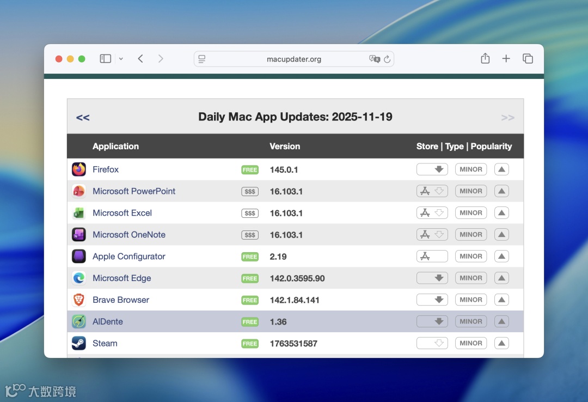Go to previous day with << link

pos(83,118)
